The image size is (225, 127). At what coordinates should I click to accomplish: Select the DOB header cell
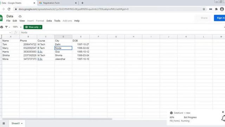[81, 41]
